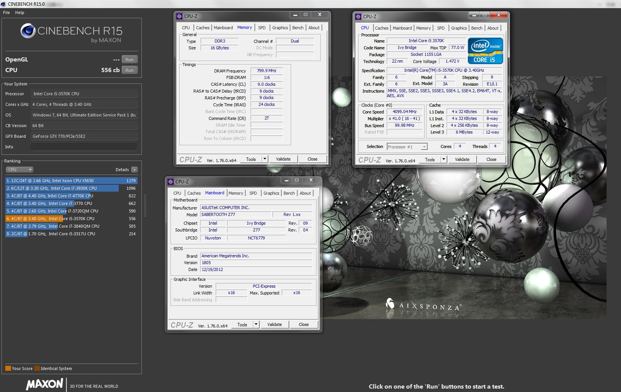Screen dimensions: 621x392
Task: Expand Tools dropdown arrow in Mainboard CPU-Z window
Action: tap(256, 325)
